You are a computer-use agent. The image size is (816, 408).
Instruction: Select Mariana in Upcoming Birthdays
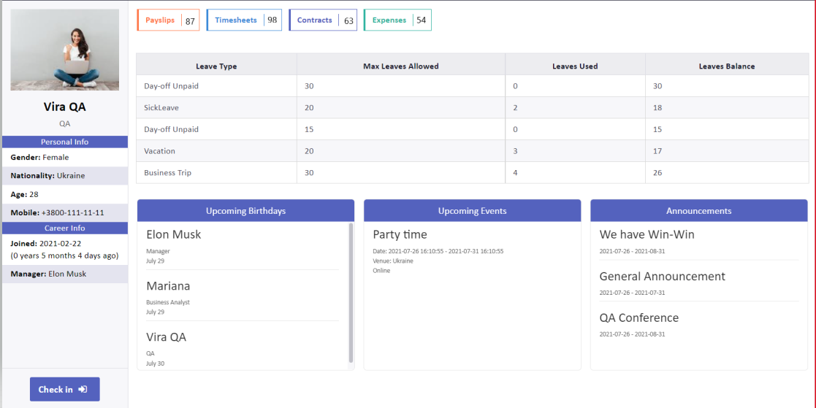[x=167, y=285]
